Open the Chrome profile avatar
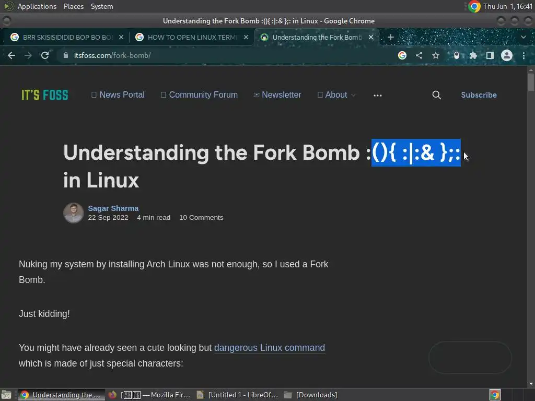The height and width of the screenshot is (401, 535). click(507, 55)
